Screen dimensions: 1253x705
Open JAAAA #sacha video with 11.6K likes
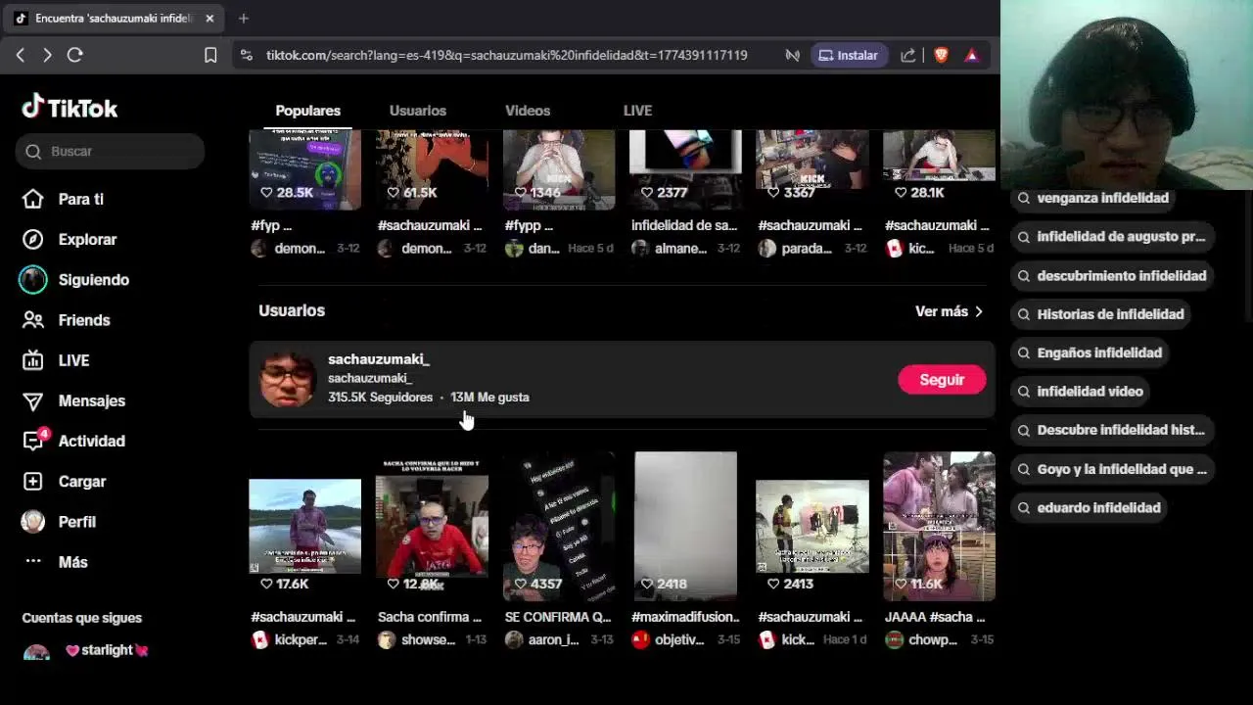(939, 526)
